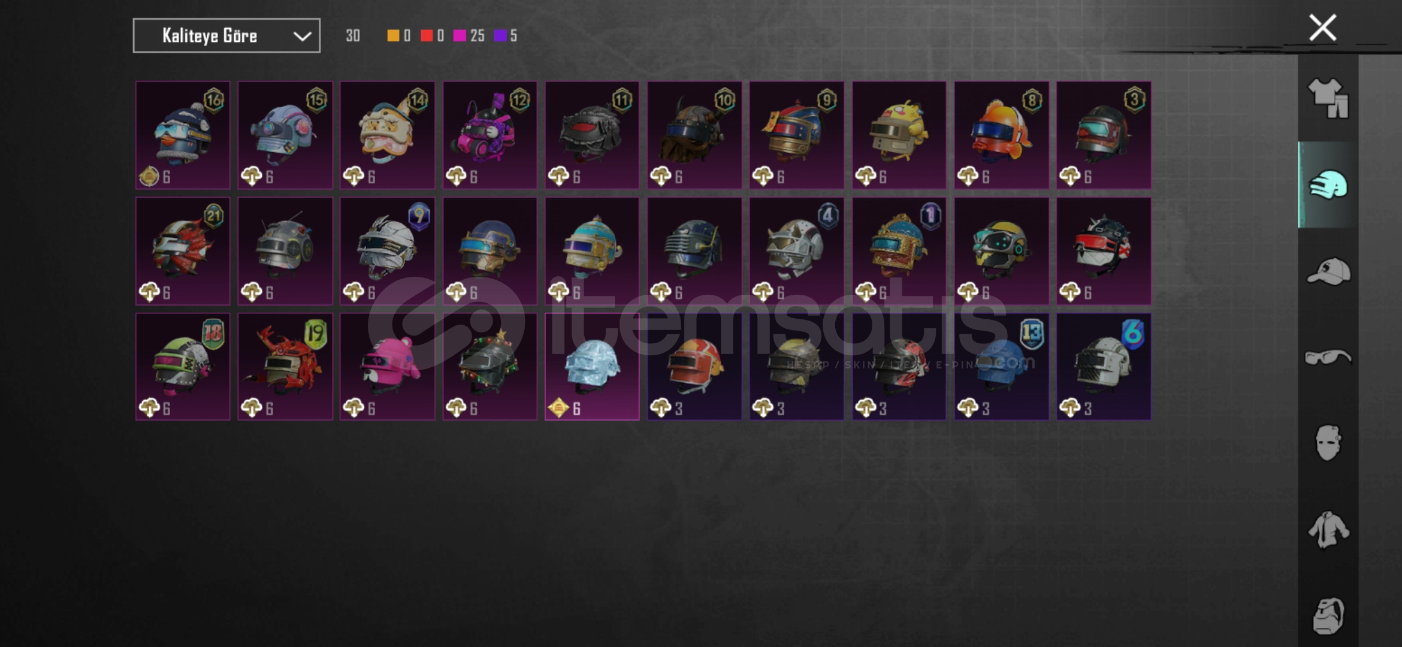Open the glasses category icon
Viewport: 1402px width, 647px height.
point(1328,358)
